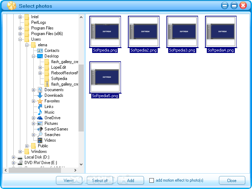
Task: Click the tree scroll down arrow
Action: coord(81,164)
